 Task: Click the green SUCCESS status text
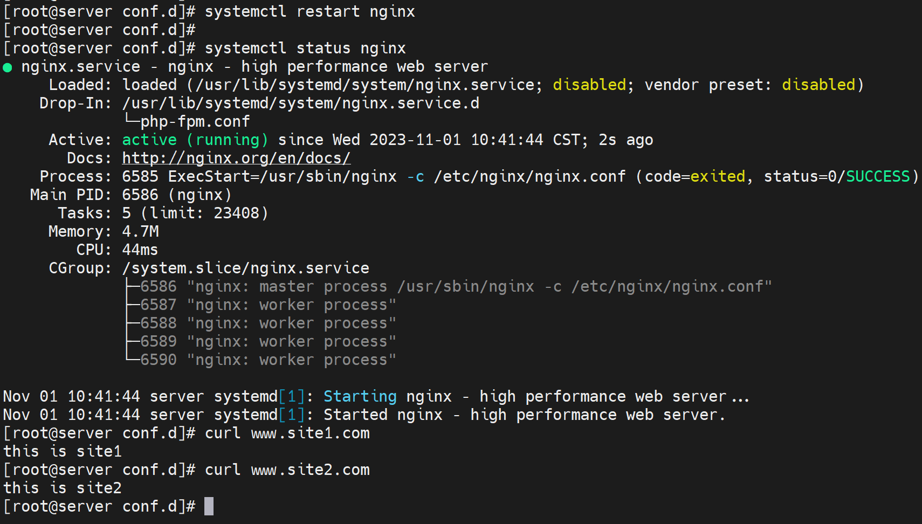pyautogui.click(x=878, y=176)
